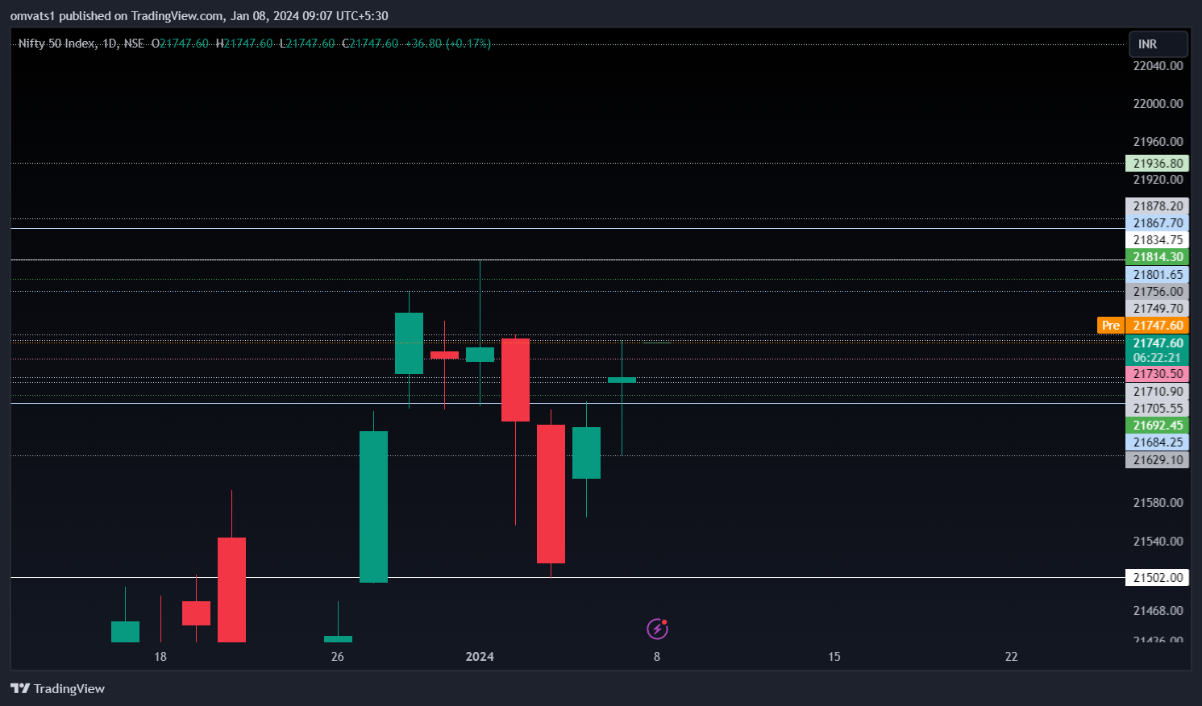Click the pink 21730.50 price label

coord(1157,374)
